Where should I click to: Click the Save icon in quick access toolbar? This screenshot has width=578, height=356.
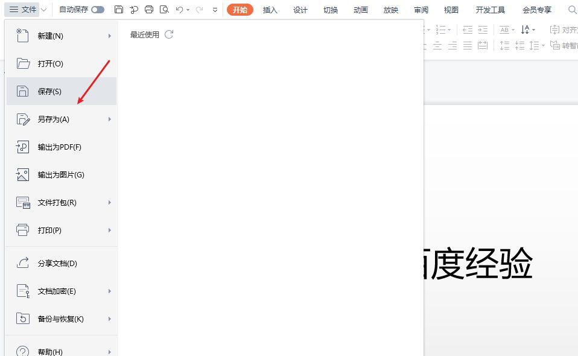119,10
